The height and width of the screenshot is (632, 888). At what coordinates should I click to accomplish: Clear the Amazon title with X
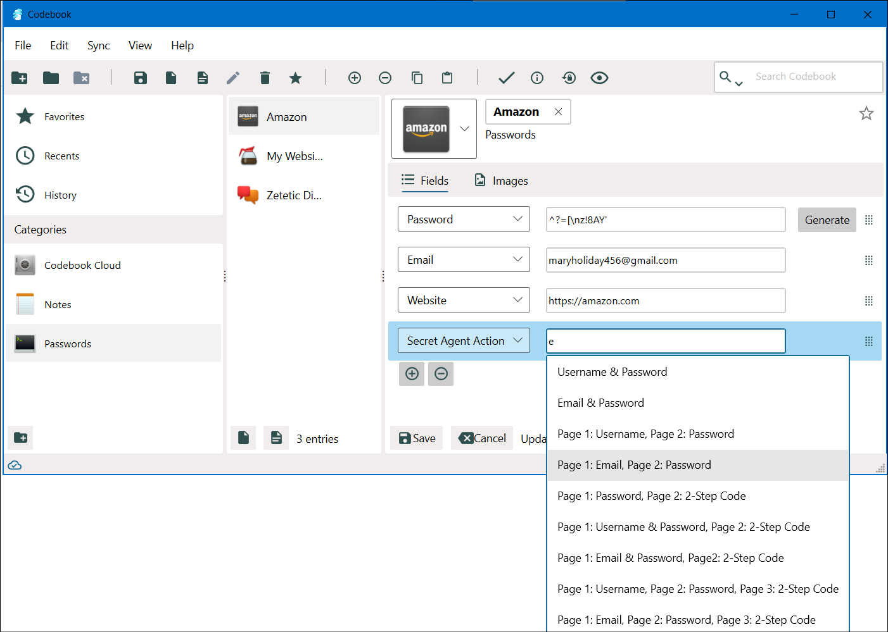[558, 111]
